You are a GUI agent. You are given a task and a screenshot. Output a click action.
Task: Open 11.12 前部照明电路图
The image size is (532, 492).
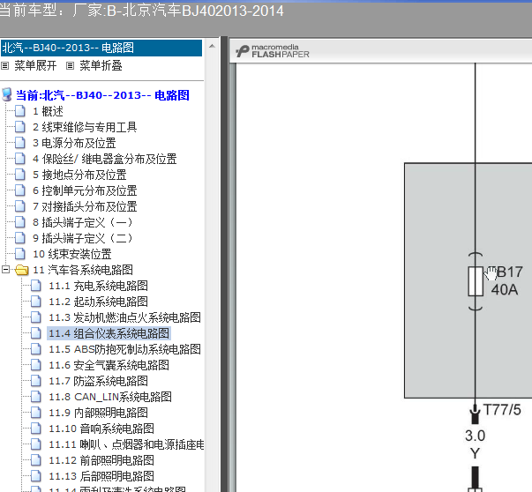pyautogui.click(x=101, y=460)
